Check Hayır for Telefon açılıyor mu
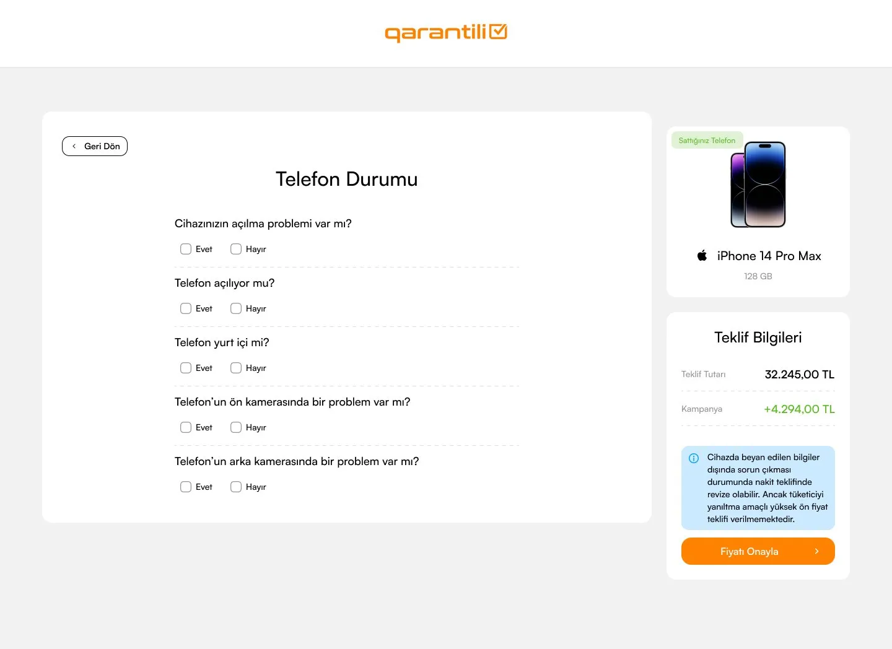Viewport: 892px width, 649px height. click(236, 308)
